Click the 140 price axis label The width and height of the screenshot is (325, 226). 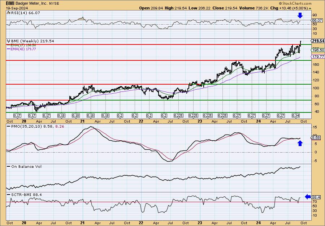tap(316, 72)
